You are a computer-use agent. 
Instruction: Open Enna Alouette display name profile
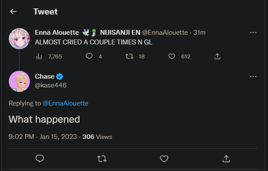[57, 33]
